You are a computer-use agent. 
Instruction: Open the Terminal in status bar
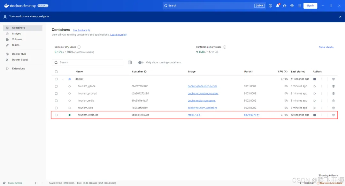point(307,183)
